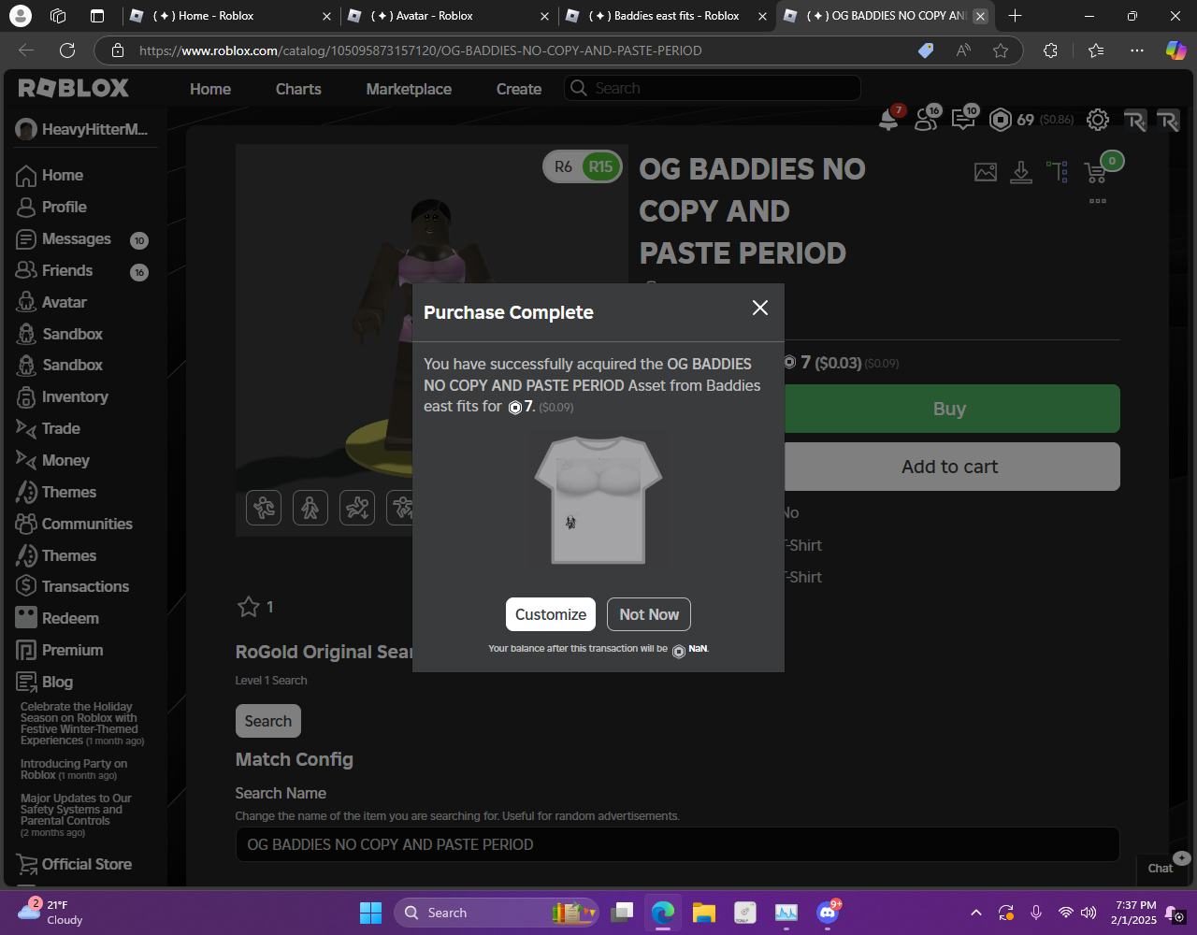The image size is (1197, 935).
Task: Play the falling animation icon
Action: [357, 508]
